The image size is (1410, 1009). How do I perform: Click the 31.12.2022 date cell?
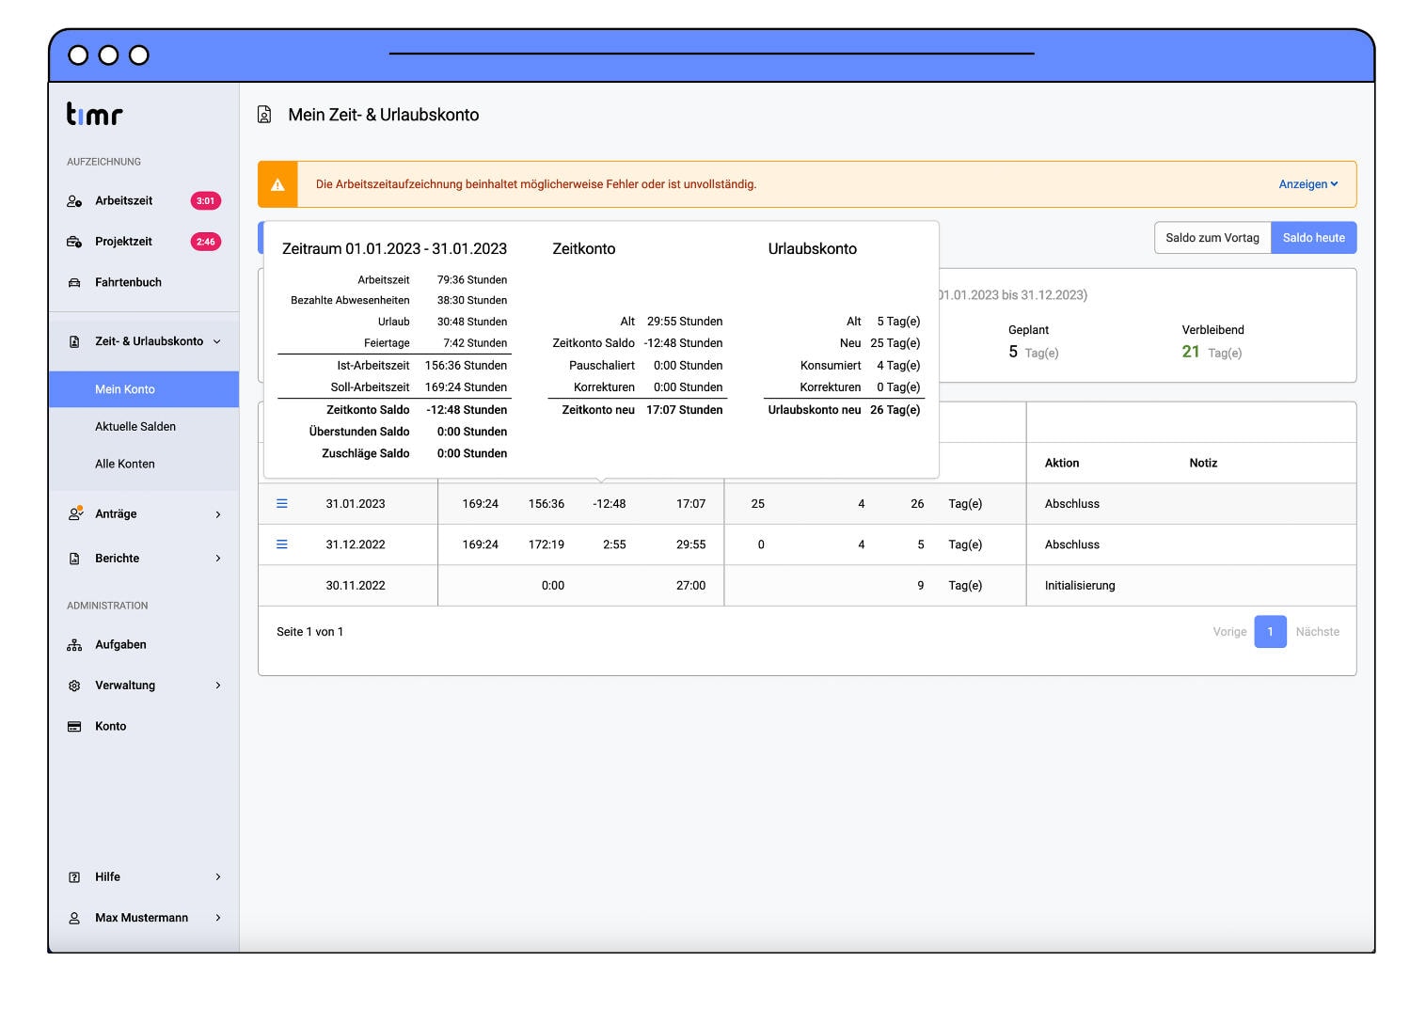(356, 544)
